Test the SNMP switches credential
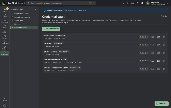The image size is (171, 108). coord(152,53)
